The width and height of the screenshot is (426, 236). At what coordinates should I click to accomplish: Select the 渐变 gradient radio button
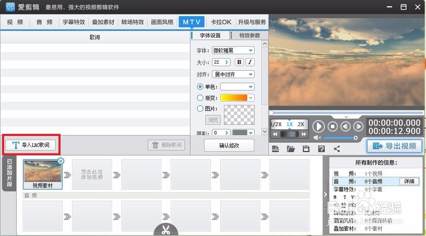[200, 98]
